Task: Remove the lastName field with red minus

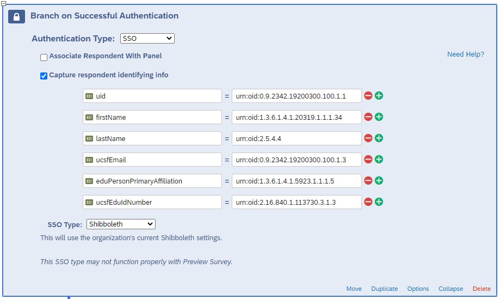Action: (368, 138)
